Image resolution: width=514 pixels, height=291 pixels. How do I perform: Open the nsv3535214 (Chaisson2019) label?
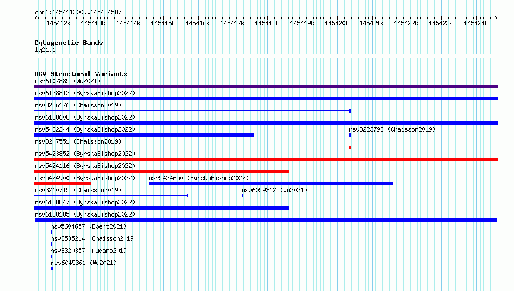coord(94,238)
